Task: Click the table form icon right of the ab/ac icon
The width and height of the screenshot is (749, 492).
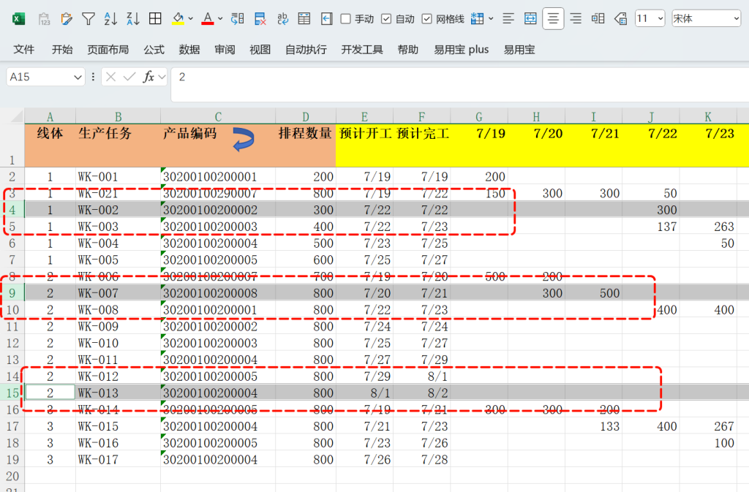Action: pyautogui.click(x=304, y=19)
